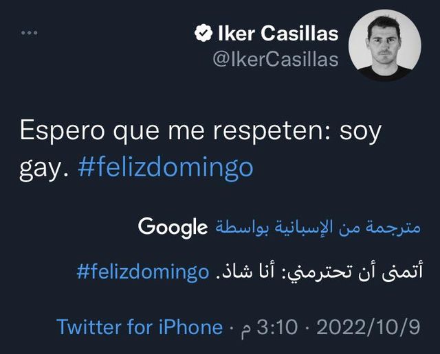Click the Google logo

[173, 226]
